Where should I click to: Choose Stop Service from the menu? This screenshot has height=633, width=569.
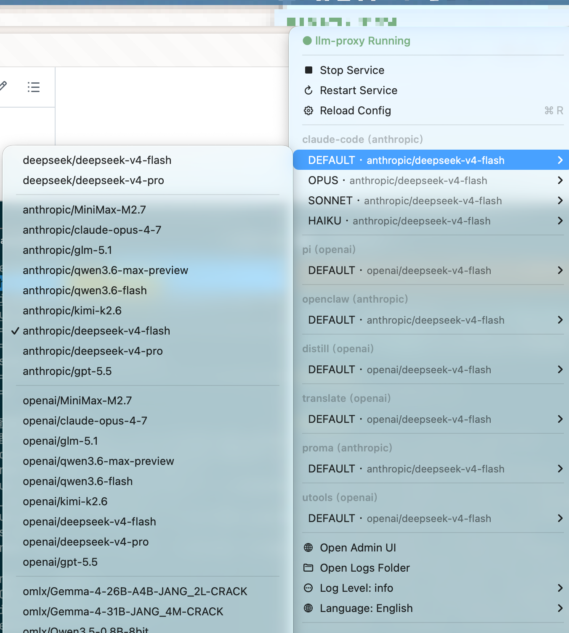click(x=431, y=70)
